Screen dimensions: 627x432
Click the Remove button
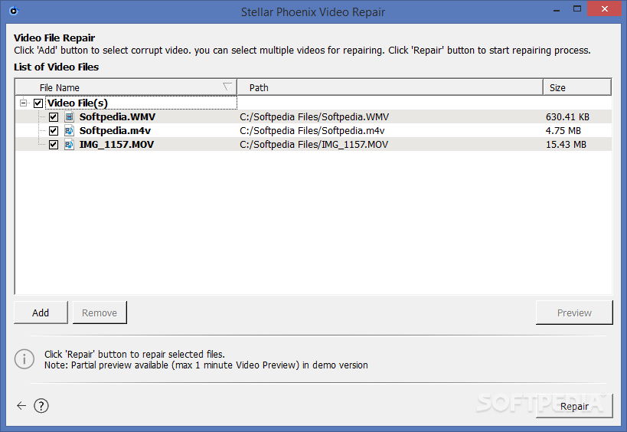[100, 313]
